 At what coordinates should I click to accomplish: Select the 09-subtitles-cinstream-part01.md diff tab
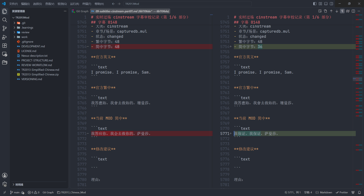pyautogui.click(x=130, y=11)
